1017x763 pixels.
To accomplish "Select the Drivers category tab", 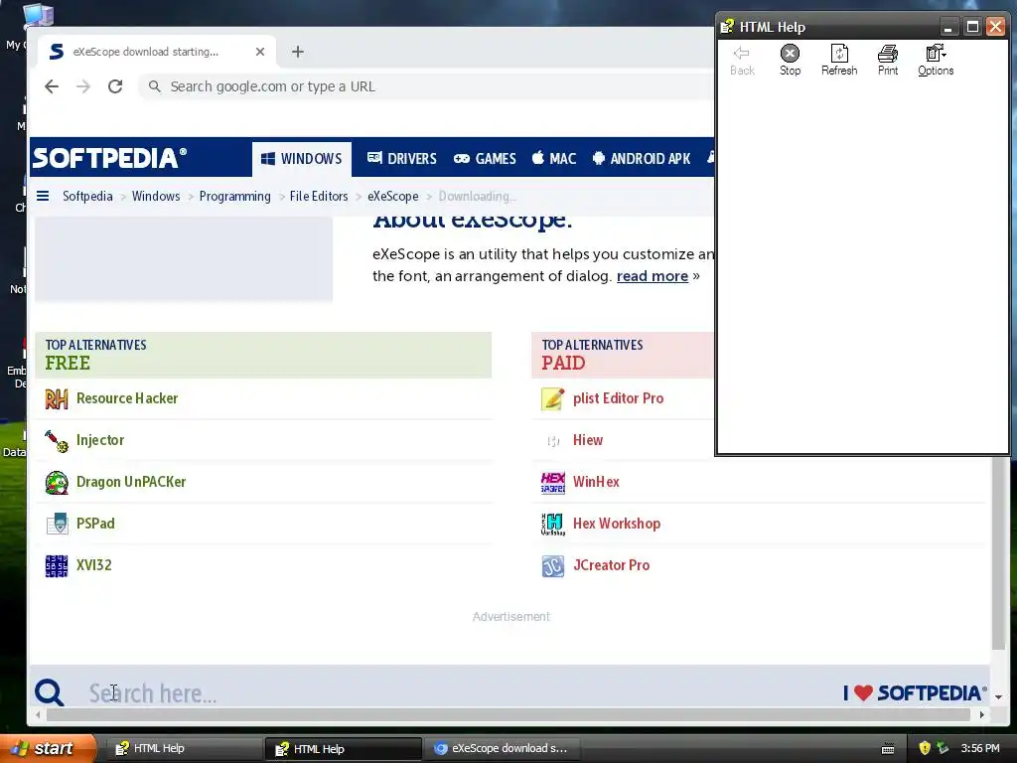I will (401, 159).
